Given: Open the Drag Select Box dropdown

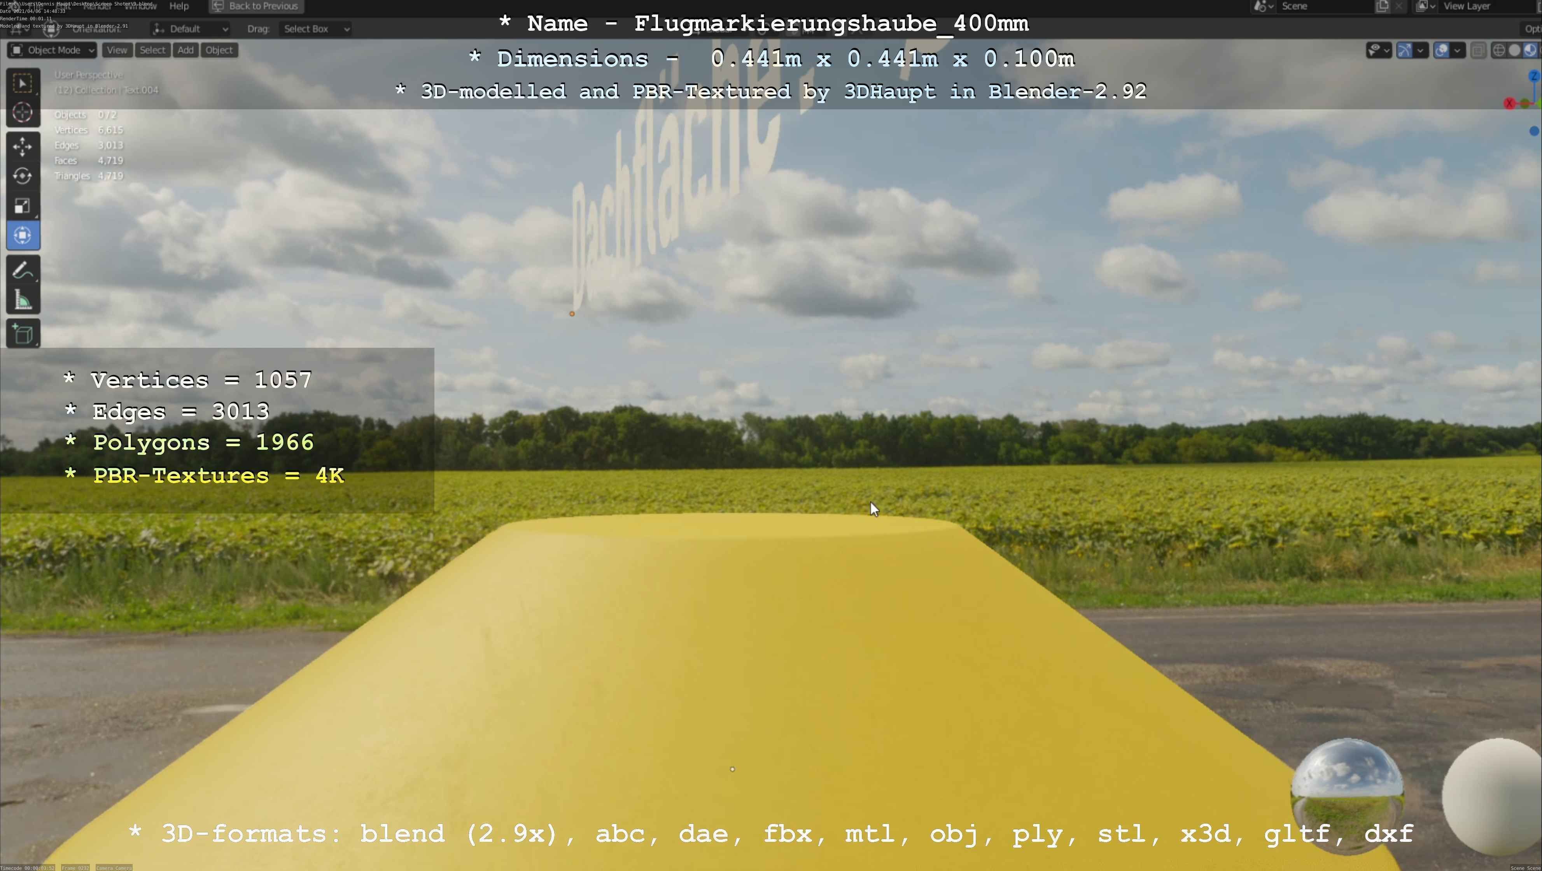Looking at the screenshot, I should click(x=315, y=29).
